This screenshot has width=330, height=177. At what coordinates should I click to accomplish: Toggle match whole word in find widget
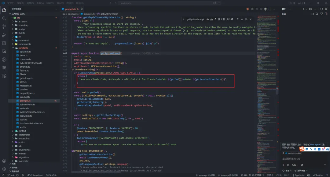(x=211, y=19)
